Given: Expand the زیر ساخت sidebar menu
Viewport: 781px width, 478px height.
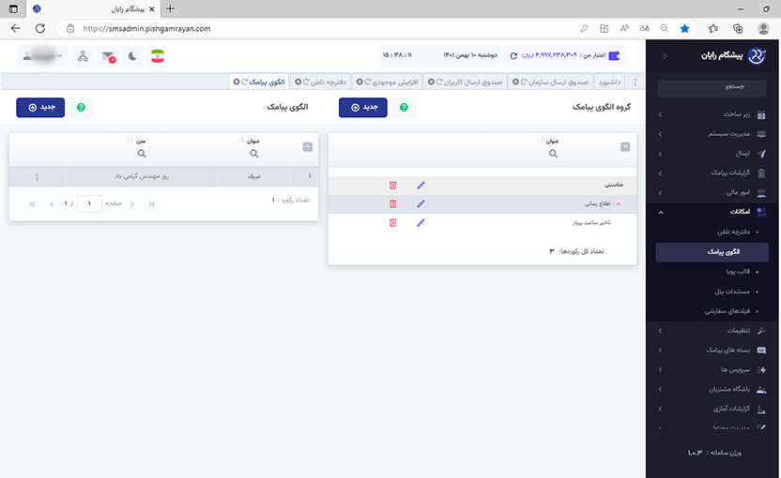Looking at the screenshot, I should click(712, 114).
